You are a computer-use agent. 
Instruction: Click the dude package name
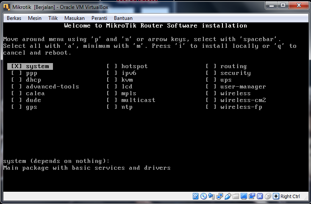click(x=33, y=100)
